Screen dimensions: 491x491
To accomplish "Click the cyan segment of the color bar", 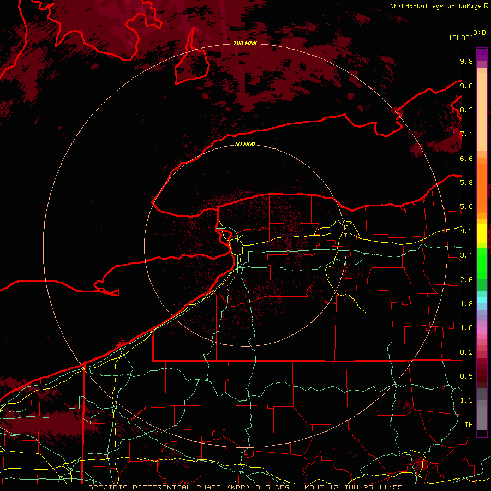I will [482, 300].
